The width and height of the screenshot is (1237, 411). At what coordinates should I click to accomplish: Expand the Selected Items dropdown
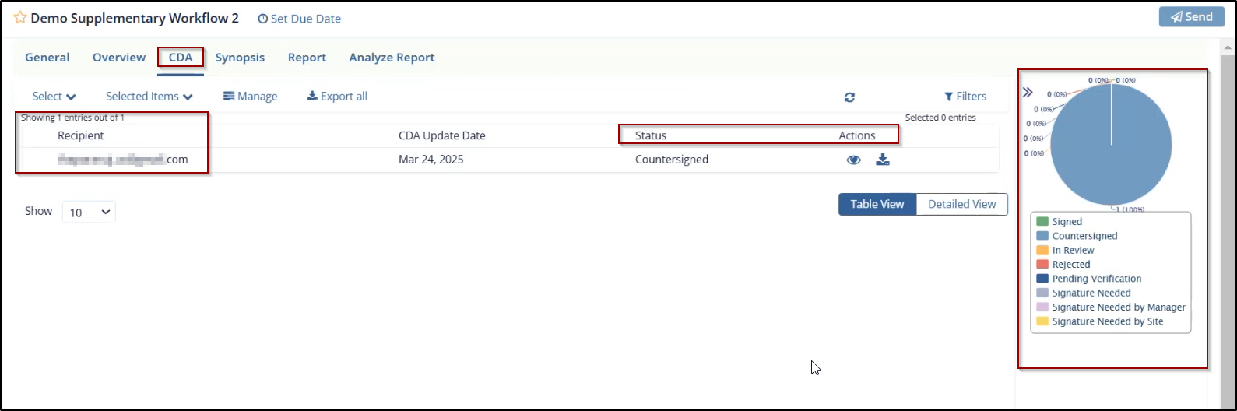click(149, 97)
